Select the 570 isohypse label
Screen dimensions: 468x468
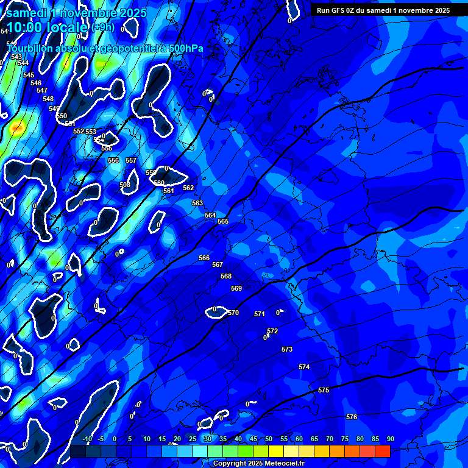click(x=233, y=313)
